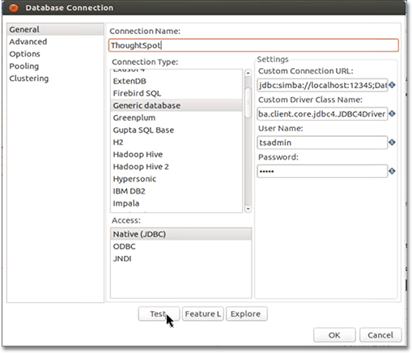Viewport: 412px width, 353px height.
Task: Select Hadoop Hive 2 connection type
Action: (176, 167)
